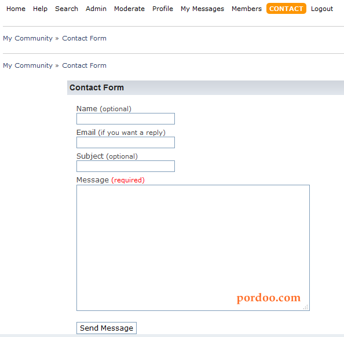Focus the Name (optional) input field
344x337 pixels.
[x=126, y=119]
